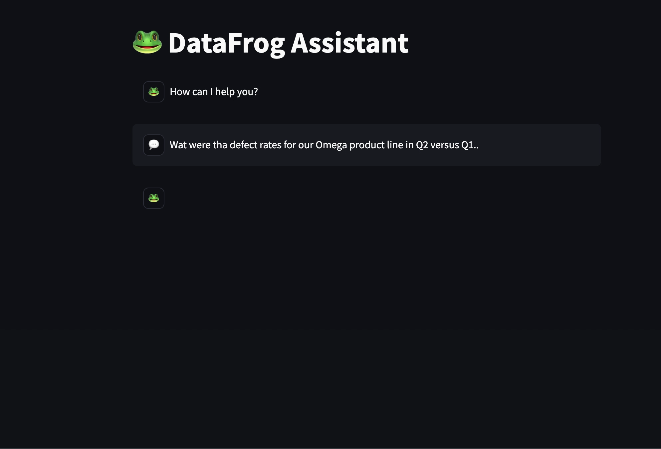Click the word "you?" in the greeting message
The image size is (661, 449).
point(247,92)
